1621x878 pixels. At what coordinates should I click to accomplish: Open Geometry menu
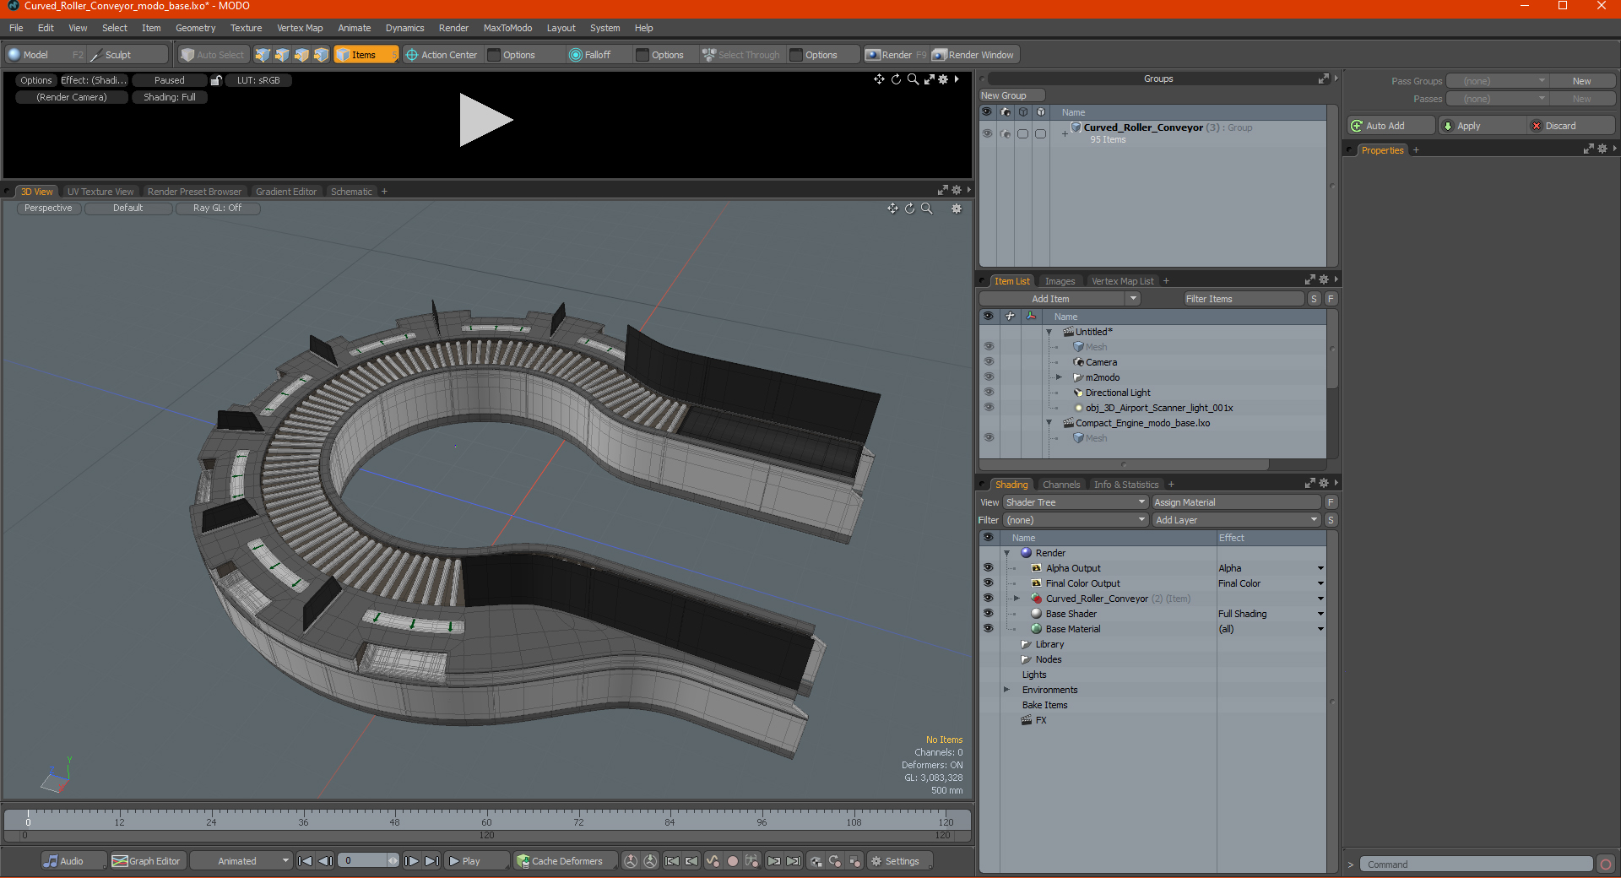tap(195, 28)
